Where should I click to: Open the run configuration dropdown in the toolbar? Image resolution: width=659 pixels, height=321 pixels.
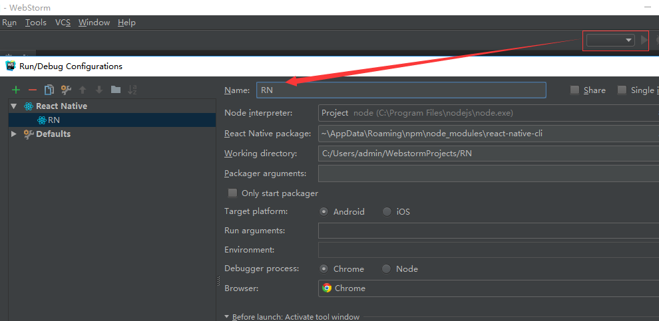click(x=610, y=41)
